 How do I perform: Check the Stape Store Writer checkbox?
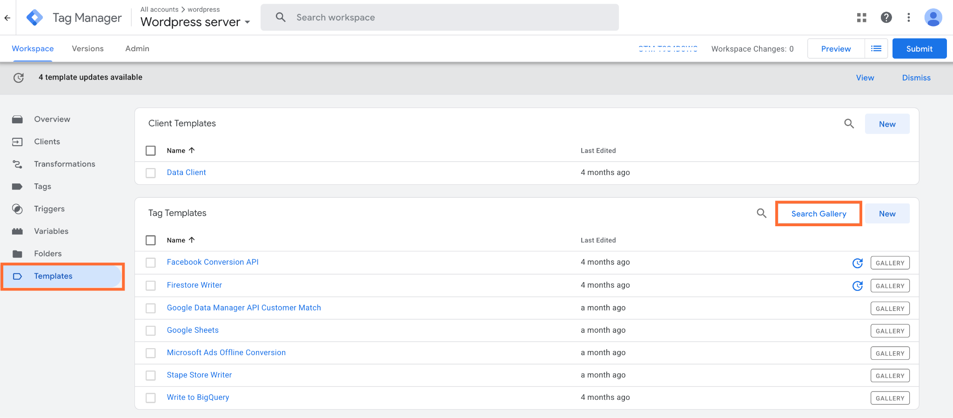point(151,375)
